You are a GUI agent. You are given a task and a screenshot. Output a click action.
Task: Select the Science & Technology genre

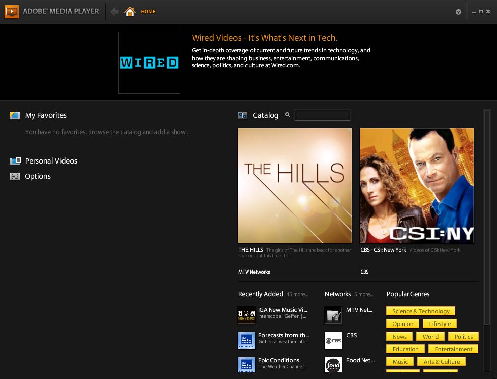[420, 311]
